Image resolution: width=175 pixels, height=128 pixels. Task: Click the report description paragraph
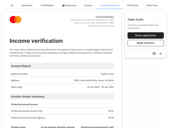[x=61, y=53]
